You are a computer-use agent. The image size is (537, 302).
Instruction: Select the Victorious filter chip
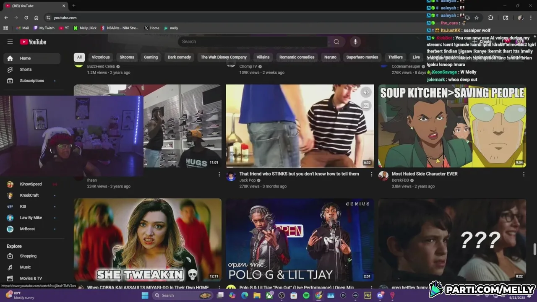[x=101, y=57]
